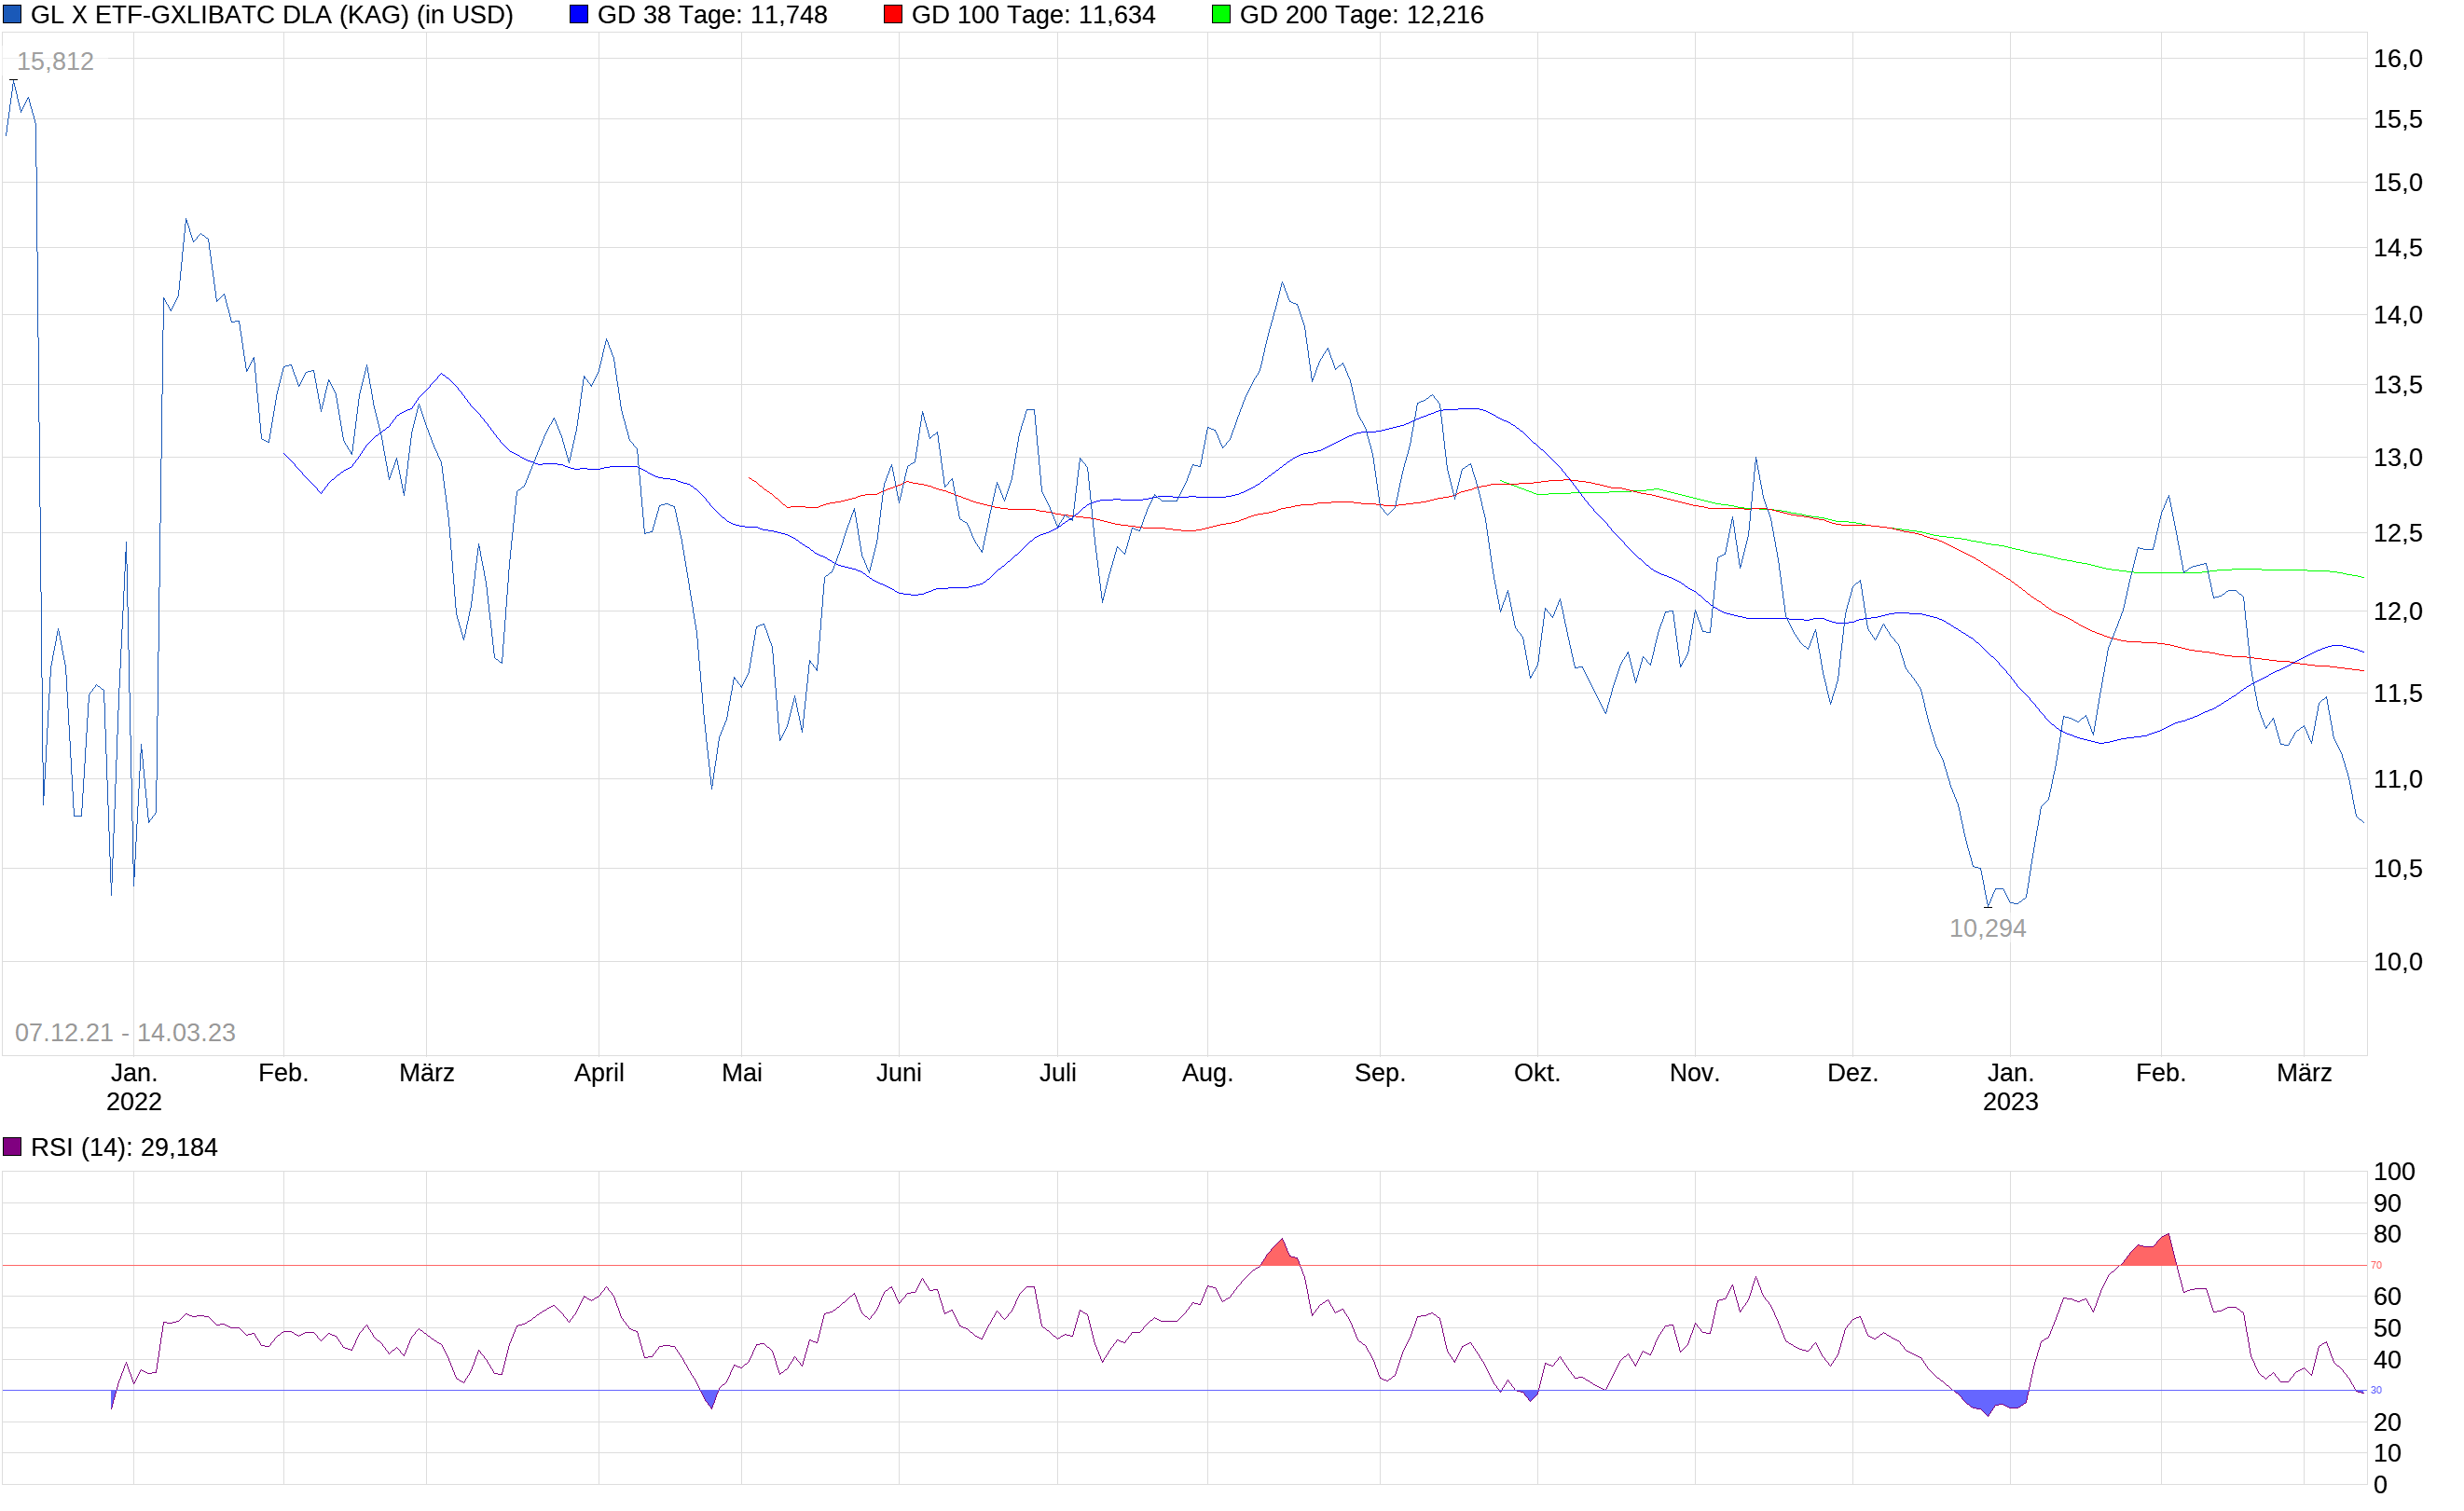Viewport: 2464px width, 1511px height.
Task: Select the dark blue GL X ETF legend marker
Action: (x=14, y=14)
